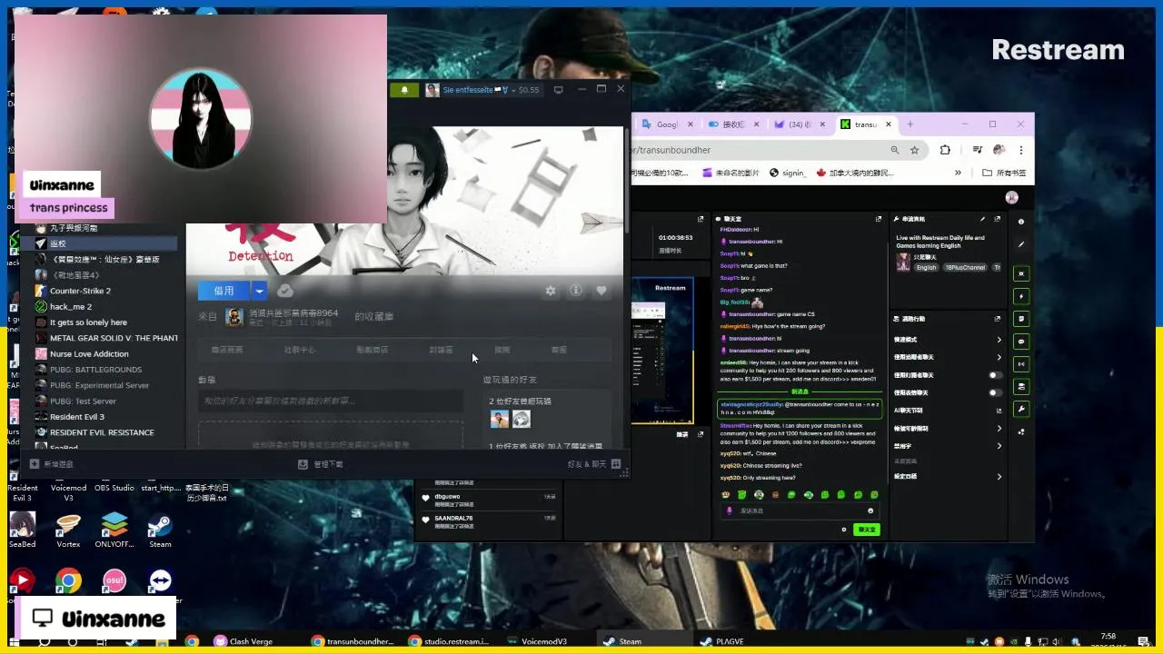Switch to the Google tab in Chrome

click(x=666, y=124)
